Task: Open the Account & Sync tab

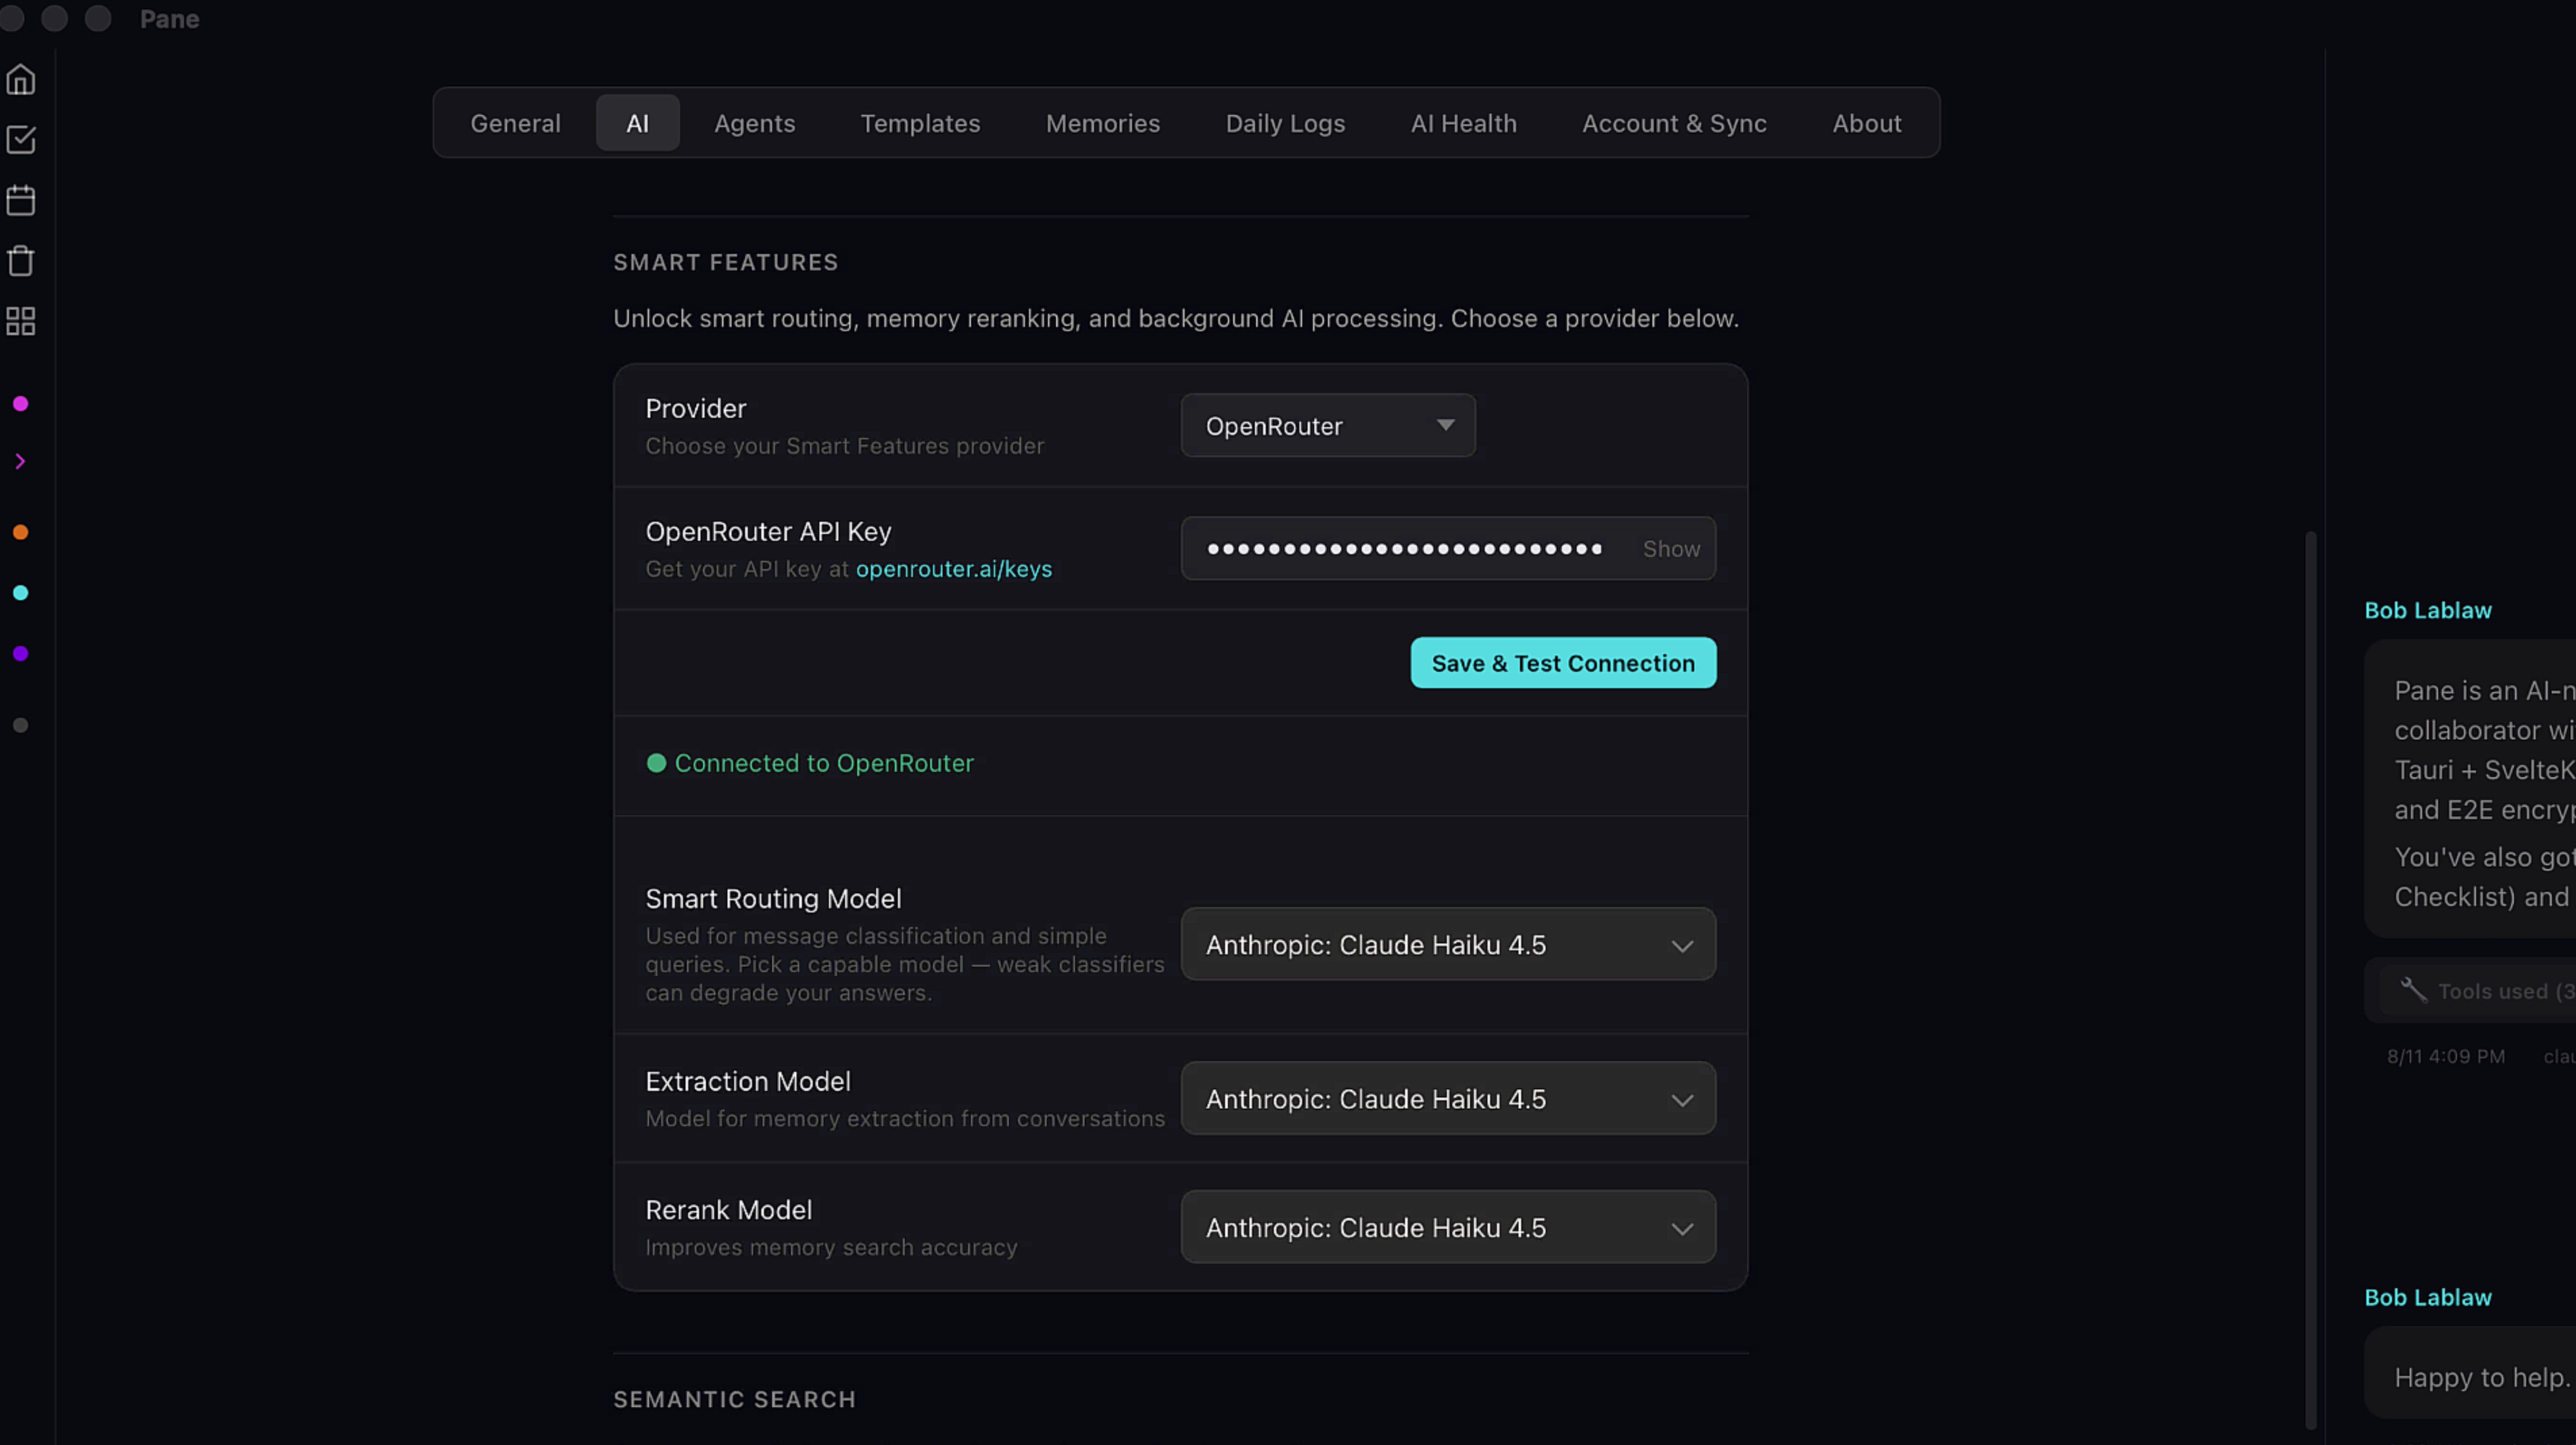Action: pyautogui.click(x=1674, y=123)
